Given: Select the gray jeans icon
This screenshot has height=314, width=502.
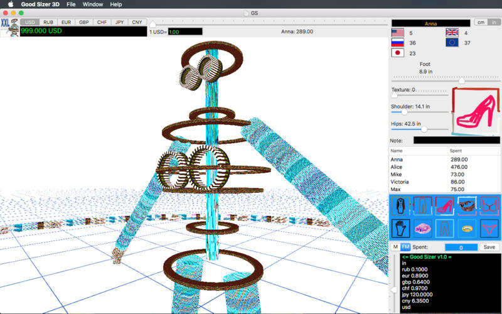Looking at the screenshot, I should point(445,229).
